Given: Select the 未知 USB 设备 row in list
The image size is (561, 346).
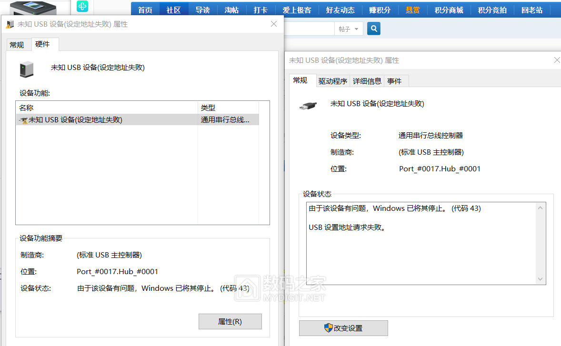Looking at the screenshot, I should pos(107,120).
